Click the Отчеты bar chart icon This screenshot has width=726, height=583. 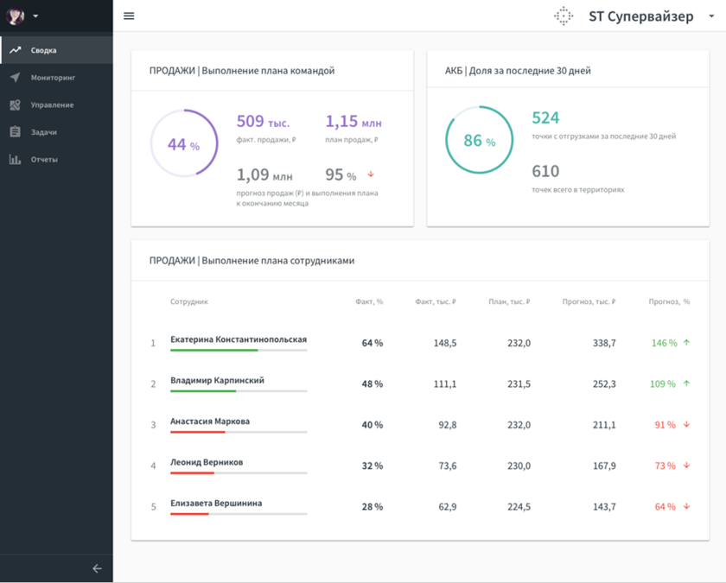coord(15,160)
